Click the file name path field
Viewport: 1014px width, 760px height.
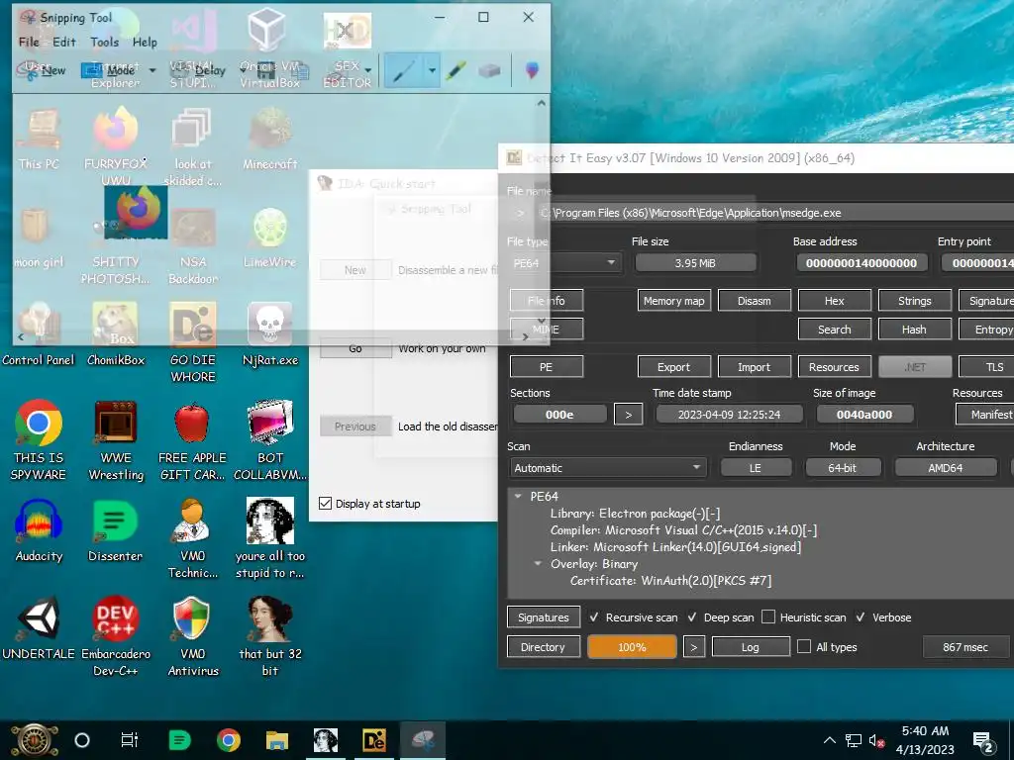point(776,213)
